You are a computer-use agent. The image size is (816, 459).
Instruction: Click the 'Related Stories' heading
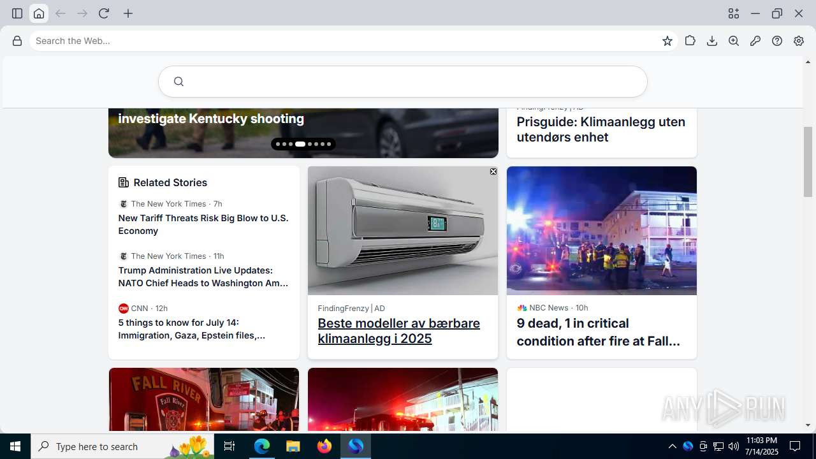170,182
